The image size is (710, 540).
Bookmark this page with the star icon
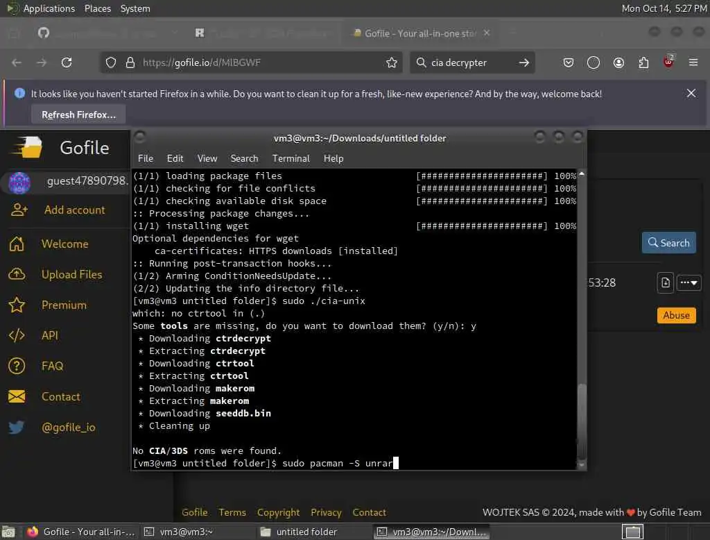point(392,62)
